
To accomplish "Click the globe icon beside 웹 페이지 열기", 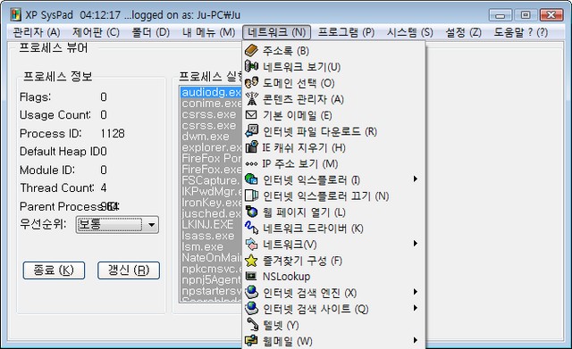I will point(251,212).
